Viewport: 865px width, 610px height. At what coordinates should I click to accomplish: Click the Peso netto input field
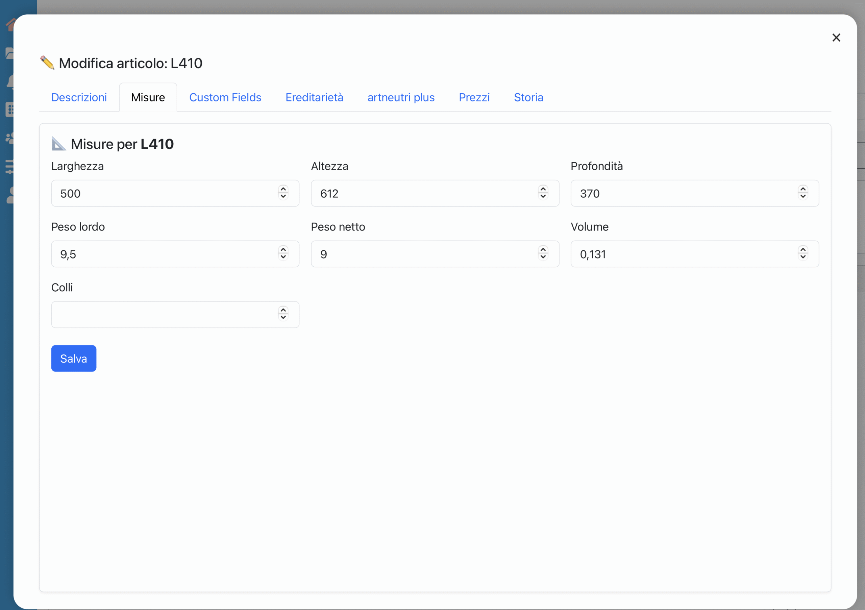422,254
